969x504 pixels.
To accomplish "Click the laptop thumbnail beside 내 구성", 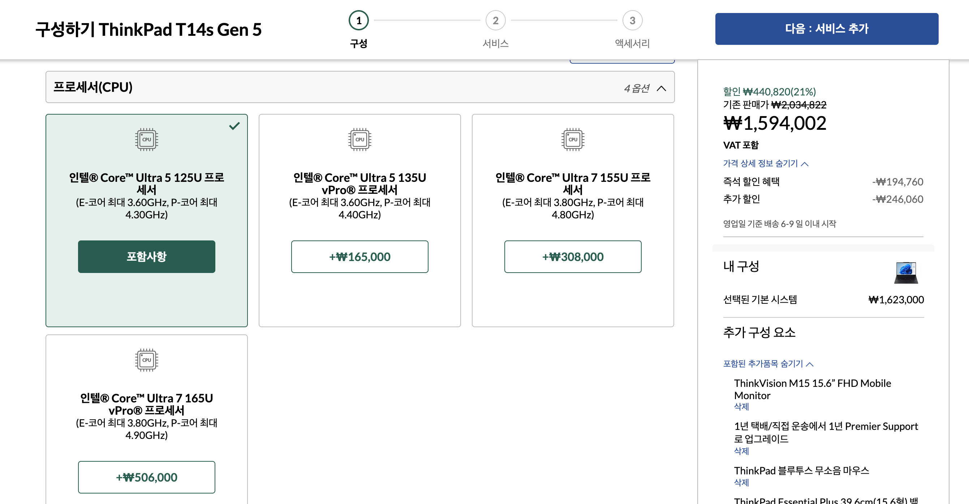I will coord(905,273).
